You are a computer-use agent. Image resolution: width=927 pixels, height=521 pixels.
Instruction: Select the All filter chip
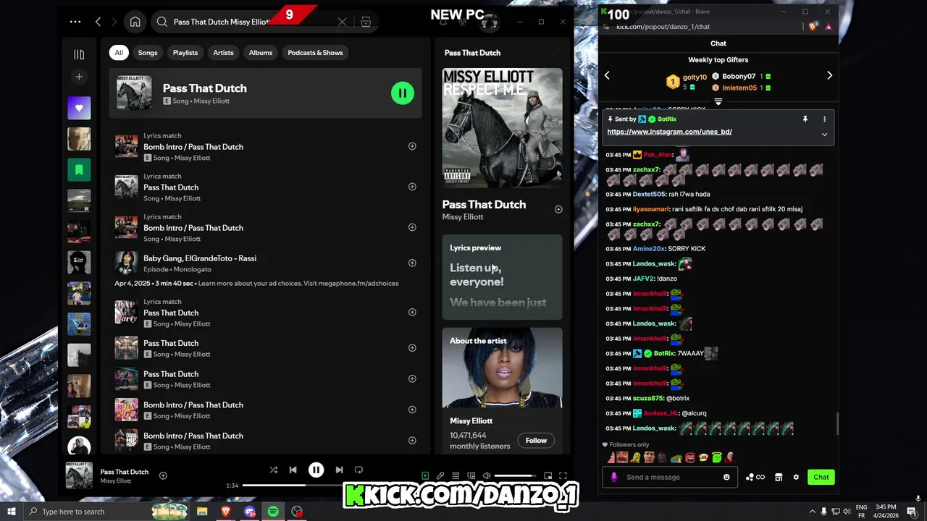click(x=119, y=52)
